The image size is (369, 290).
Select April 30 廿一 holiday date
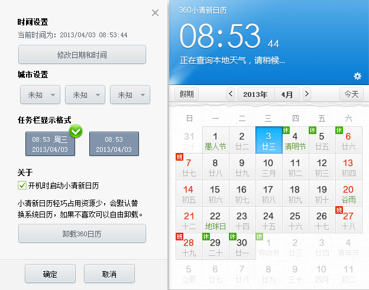tap(242, 246)
